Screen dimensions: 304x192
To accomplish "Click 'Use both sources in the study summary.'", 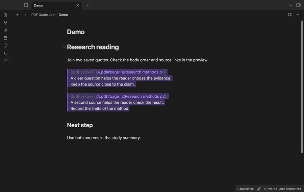I will pos(104,138).
